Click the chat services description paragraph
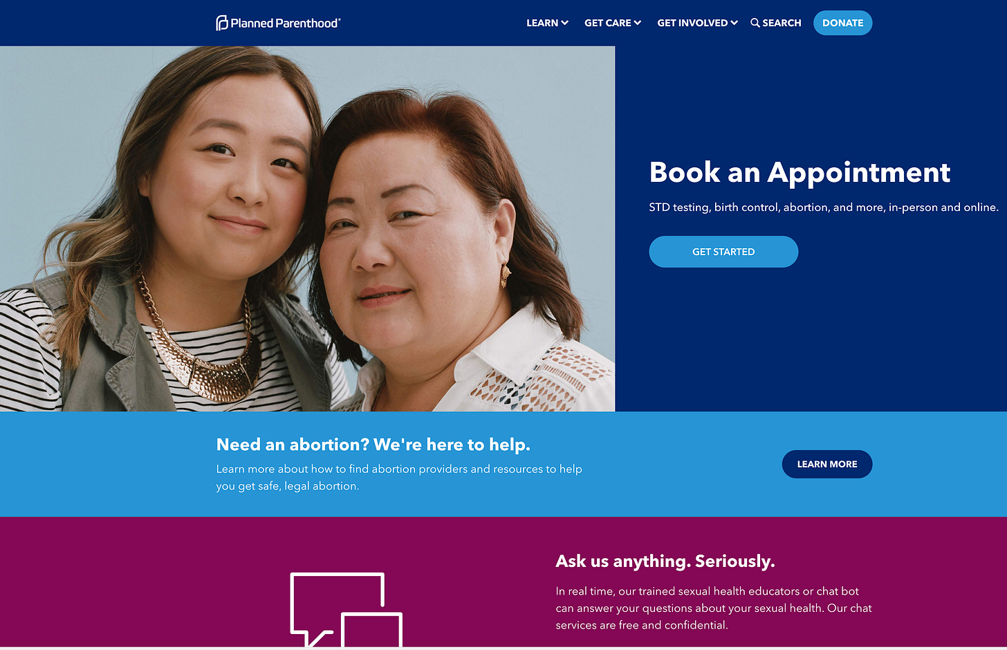Viewport: 1007px width, 650px height. click(714, 608)
